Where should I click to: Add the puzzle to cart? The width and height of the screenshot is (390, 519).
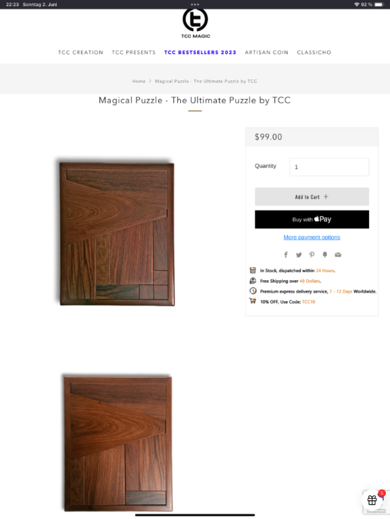[312, 197]
